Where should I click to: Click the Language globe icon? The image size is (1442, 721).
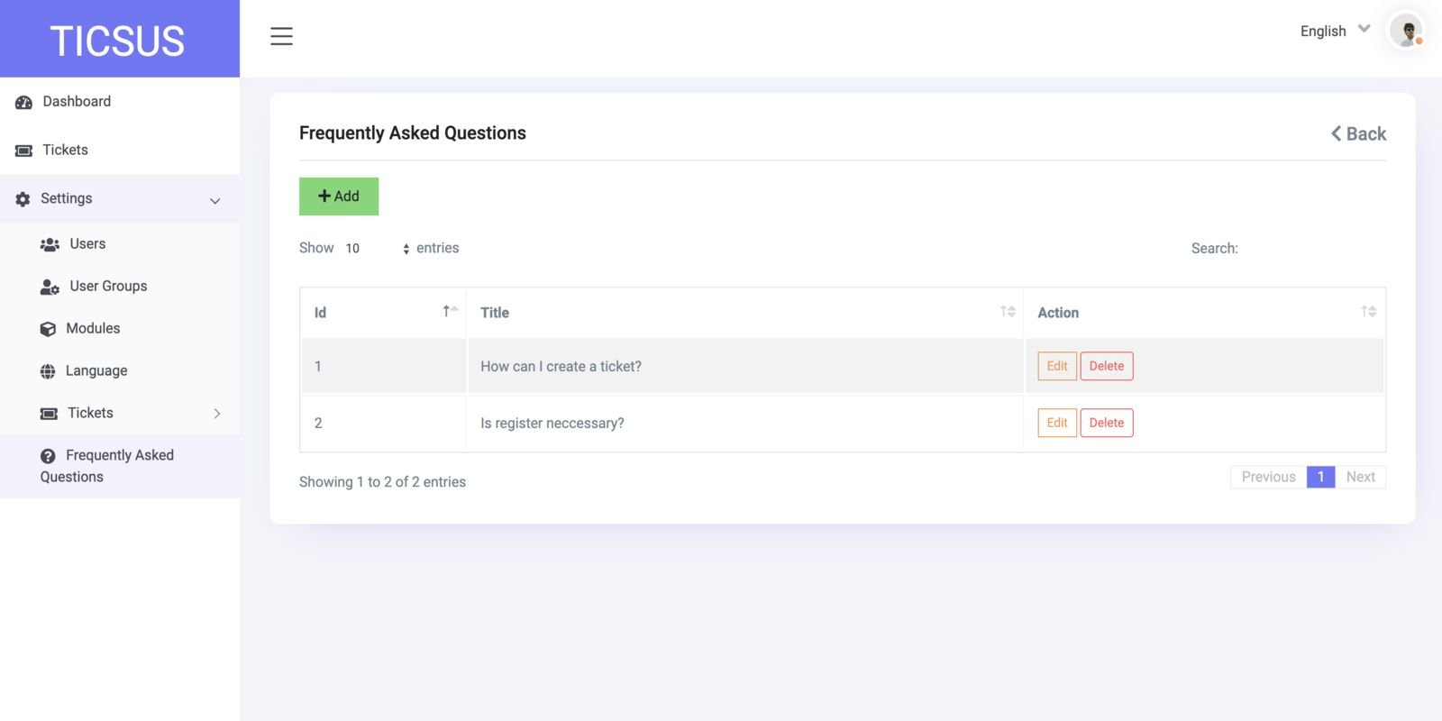pos(48,371)
